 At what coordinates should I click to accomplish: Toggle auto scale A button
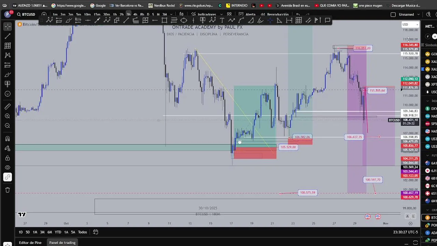coord(407,216)
